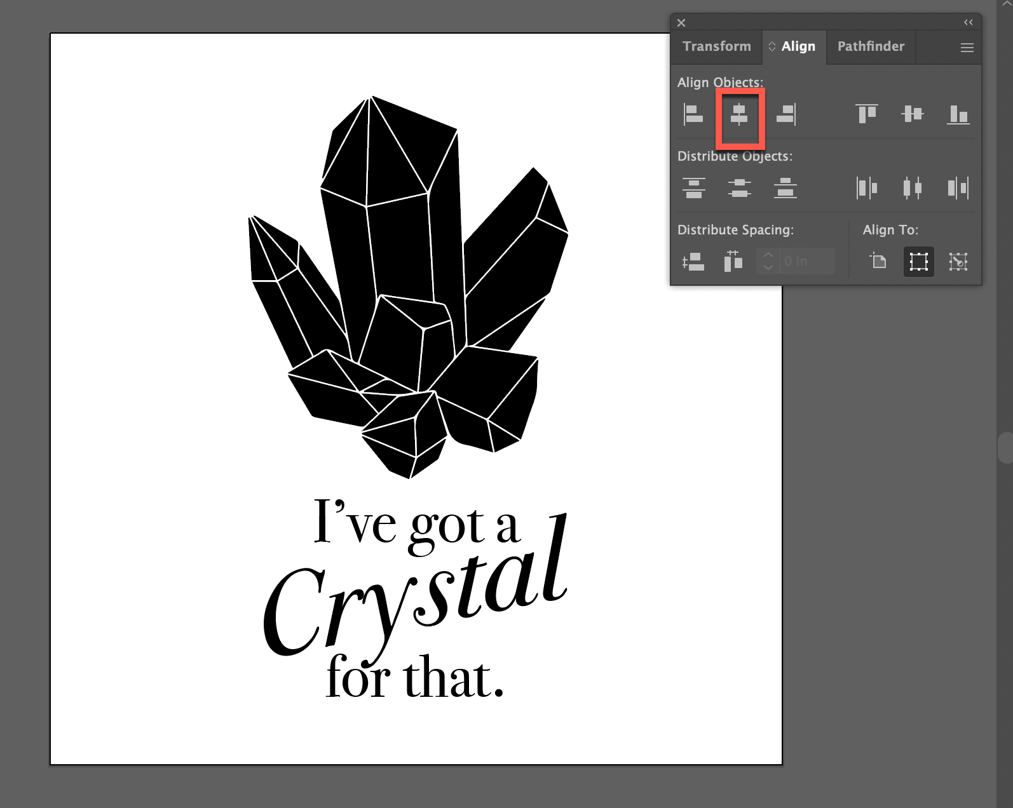Align objects to their bottom edges
Viewport: 1013px width, 808px height.
click(x=958, y=115)
